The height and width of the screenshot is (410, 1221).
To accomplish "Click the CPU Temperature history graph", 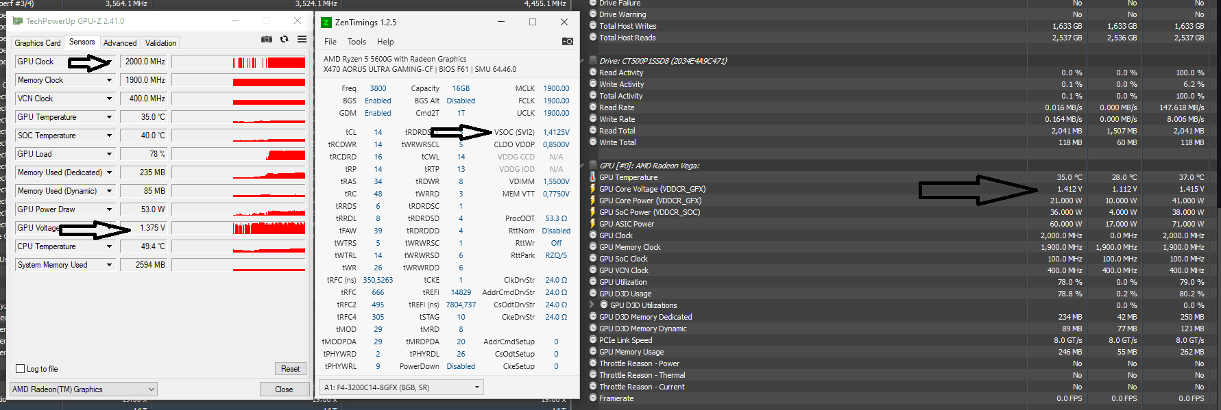I will tap(239, 246).
